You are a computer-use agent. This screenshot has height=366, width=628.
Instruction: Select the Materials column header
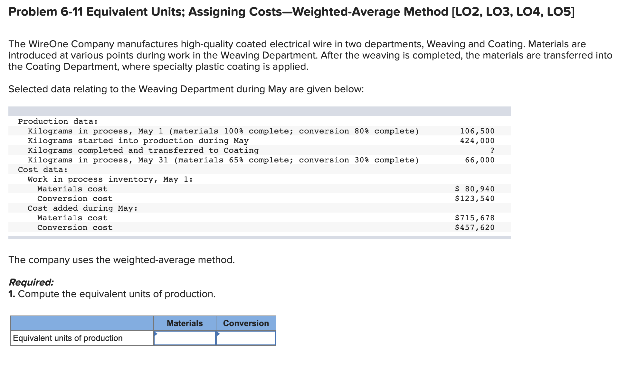point(185,323)
